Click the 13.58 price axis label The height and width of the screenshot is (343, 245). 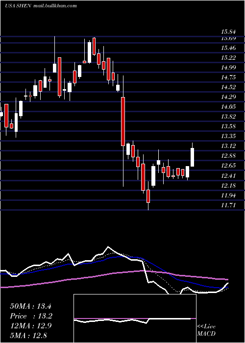pos(228,126)
